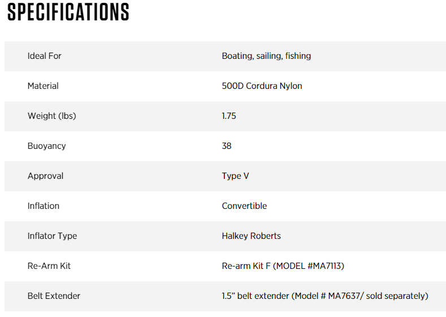The width and height of the screenshot is (446, 317).
Task: Click the Halkey Roberts value
Action: coord(251,236)
